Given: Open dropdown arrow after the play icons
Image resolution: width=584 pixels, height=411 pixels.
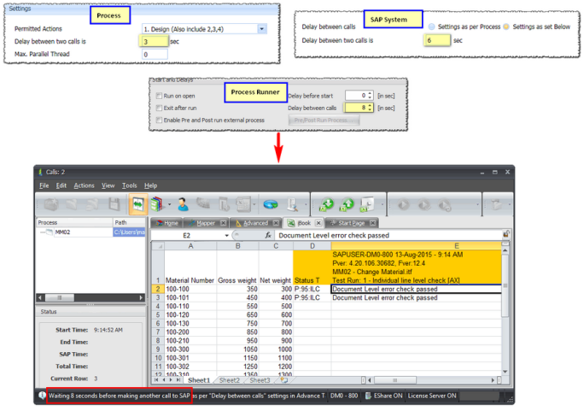Looking at the screenshot, I should tap(477, 204).
